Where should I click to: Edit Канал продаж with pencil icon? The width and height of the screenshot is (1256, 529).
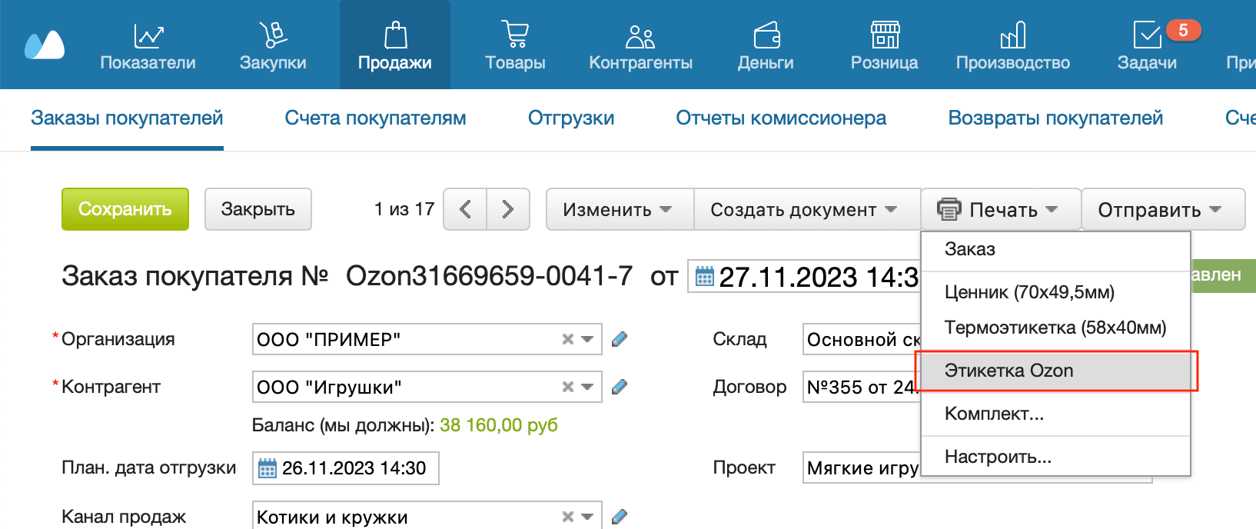coord(620,517)
